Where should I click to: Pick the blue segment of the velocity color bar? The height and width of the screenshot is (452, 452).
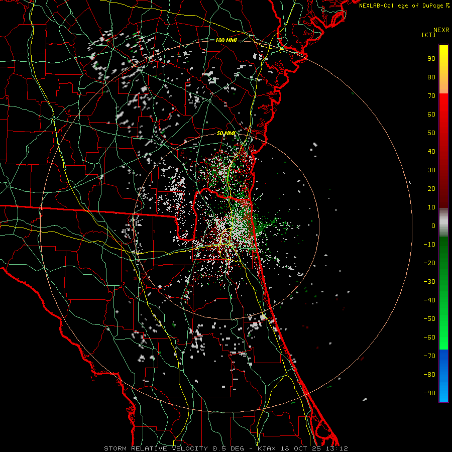[x=443, y=376]
